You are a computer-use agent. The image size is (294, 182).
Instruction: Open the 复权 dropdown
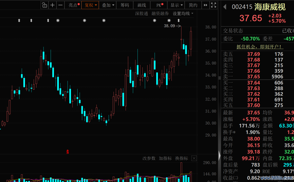[x=90, y=5]
